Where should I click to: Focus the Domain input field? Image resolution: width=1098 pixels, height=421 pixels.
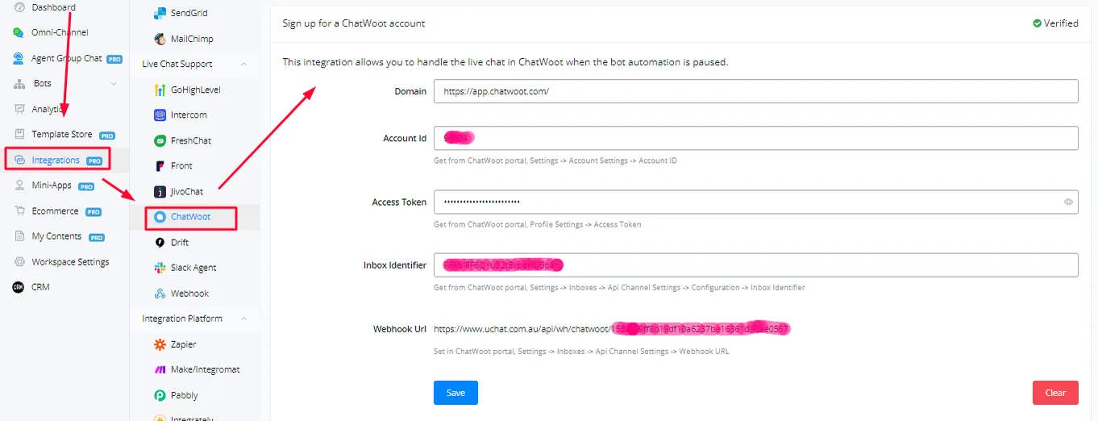755,91
